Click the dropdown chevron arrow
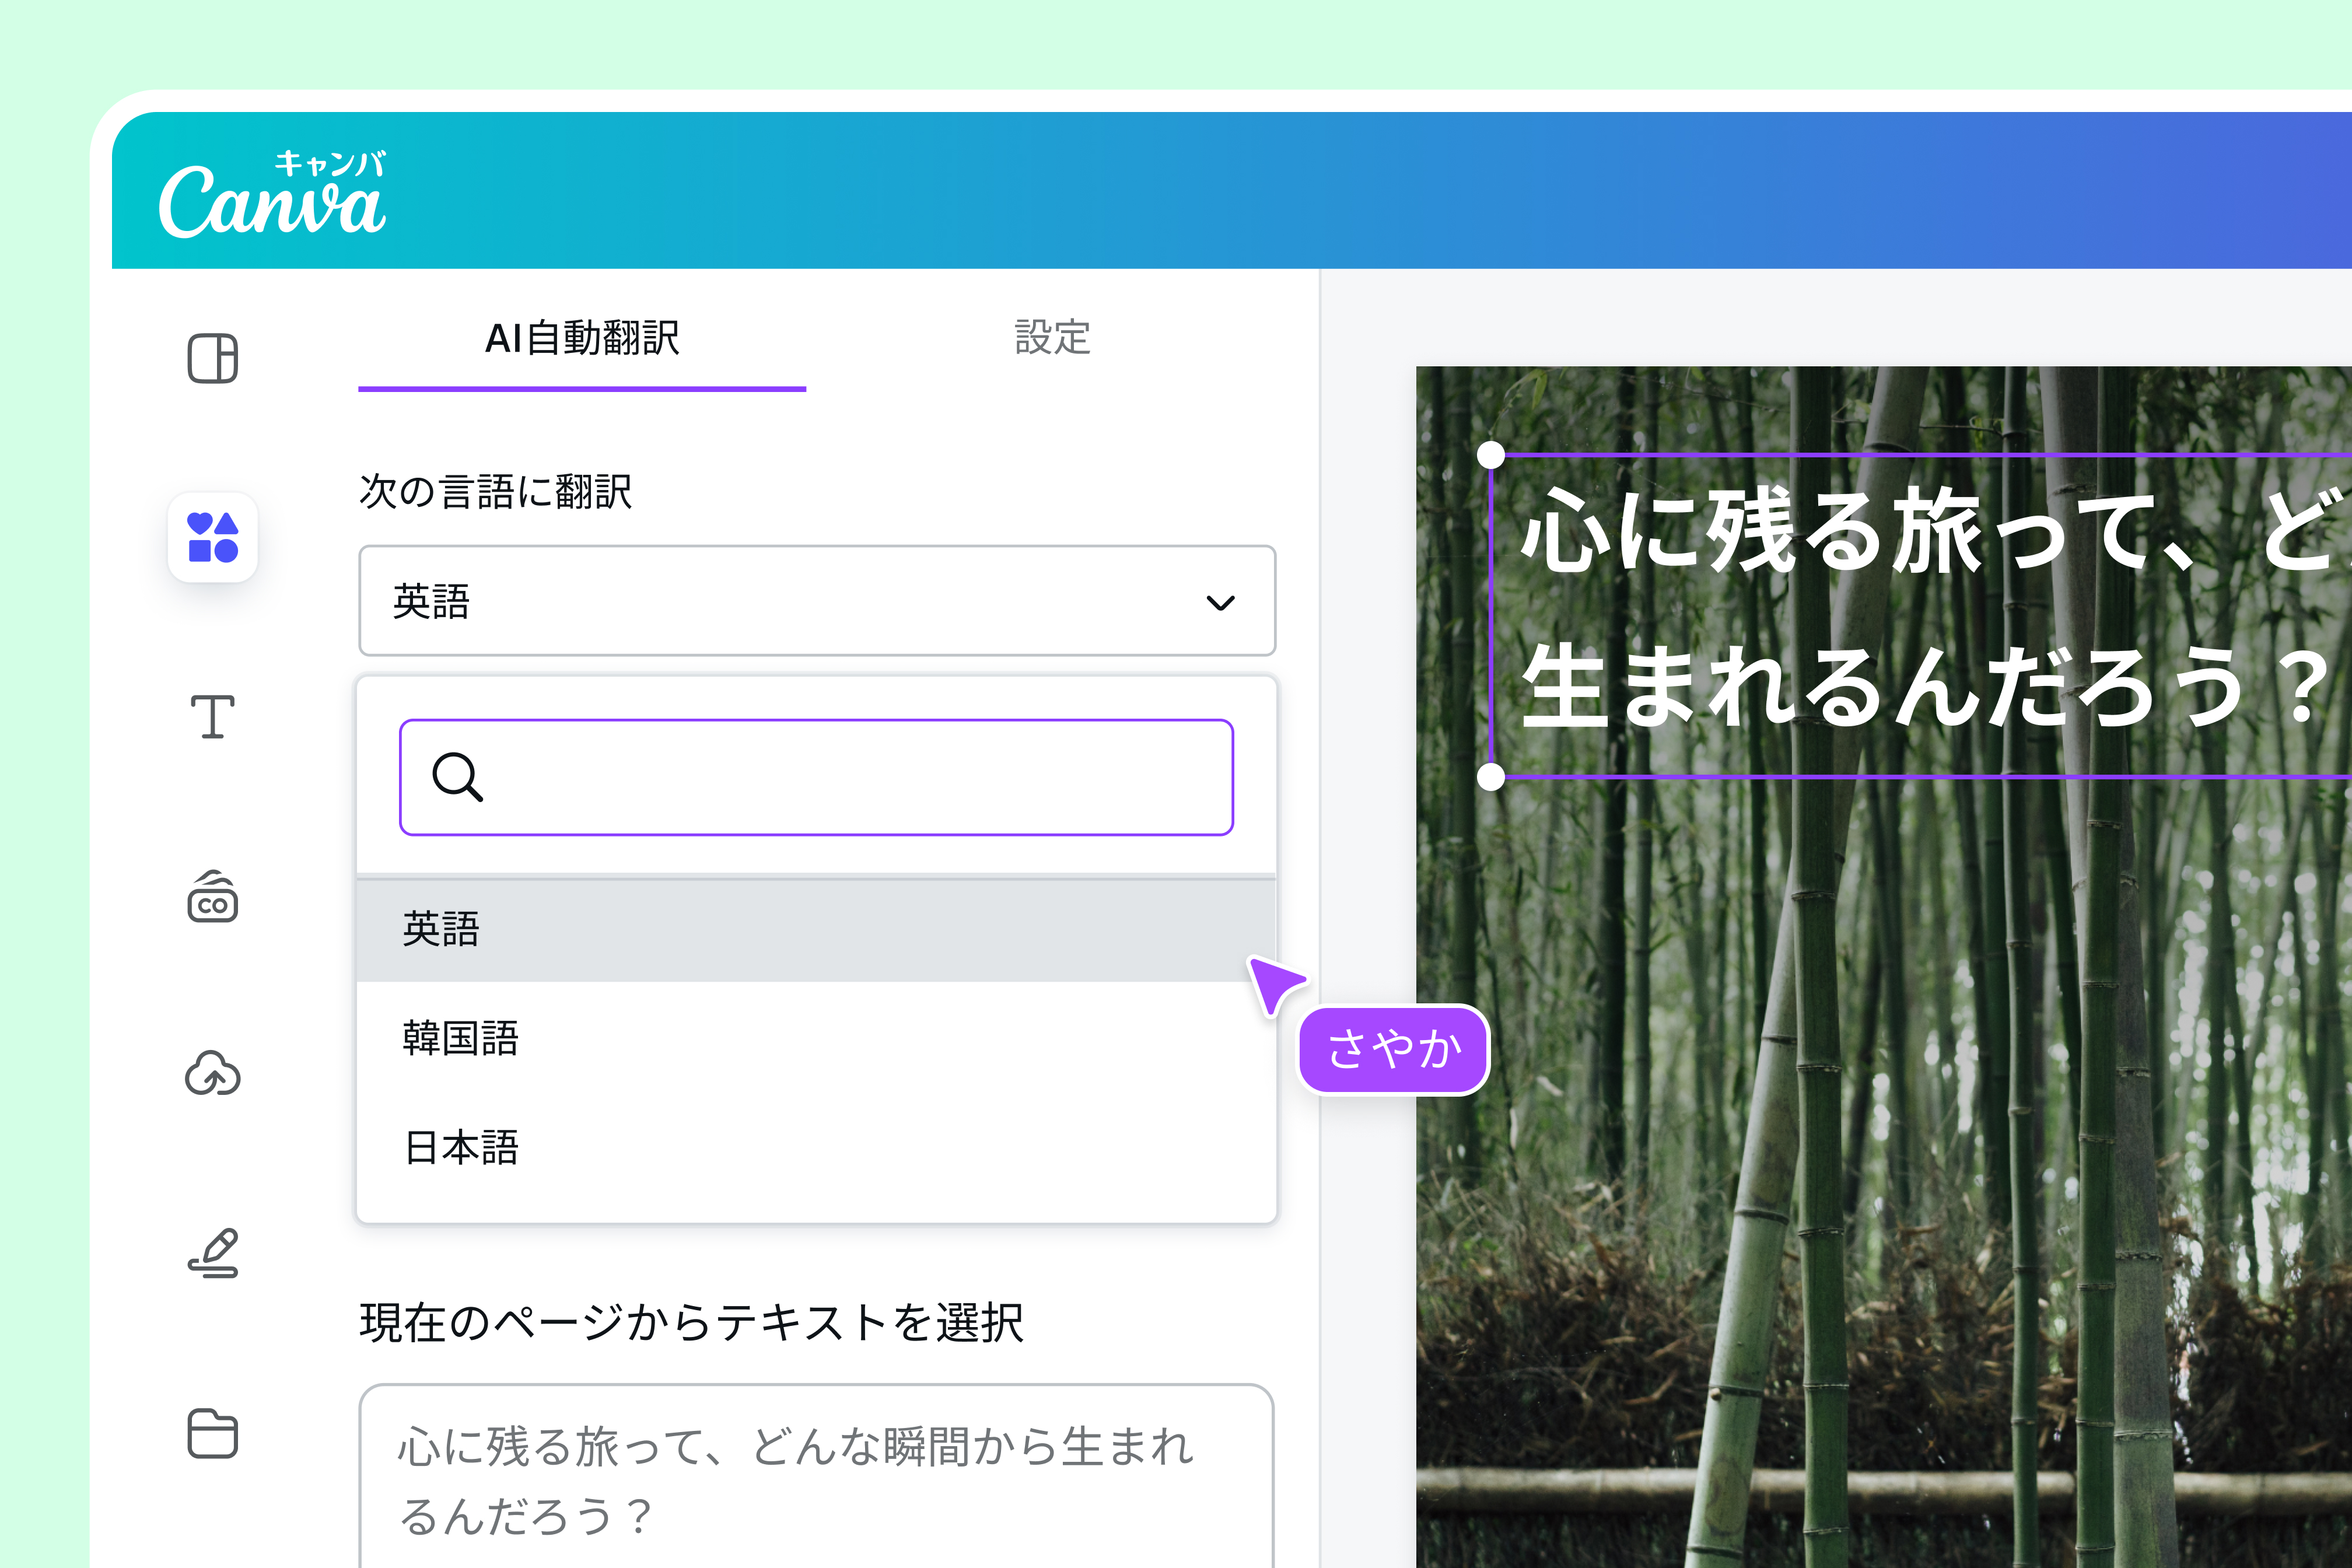 [x=1221, y=602]
